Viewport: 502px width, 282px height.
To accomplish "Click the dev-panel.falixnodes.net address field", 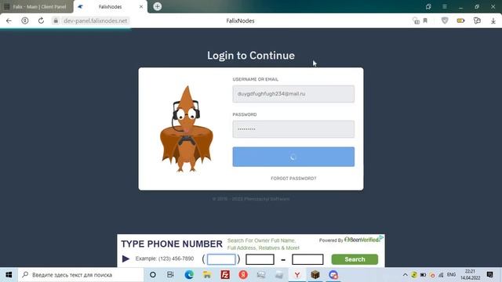I will [96, 21].
